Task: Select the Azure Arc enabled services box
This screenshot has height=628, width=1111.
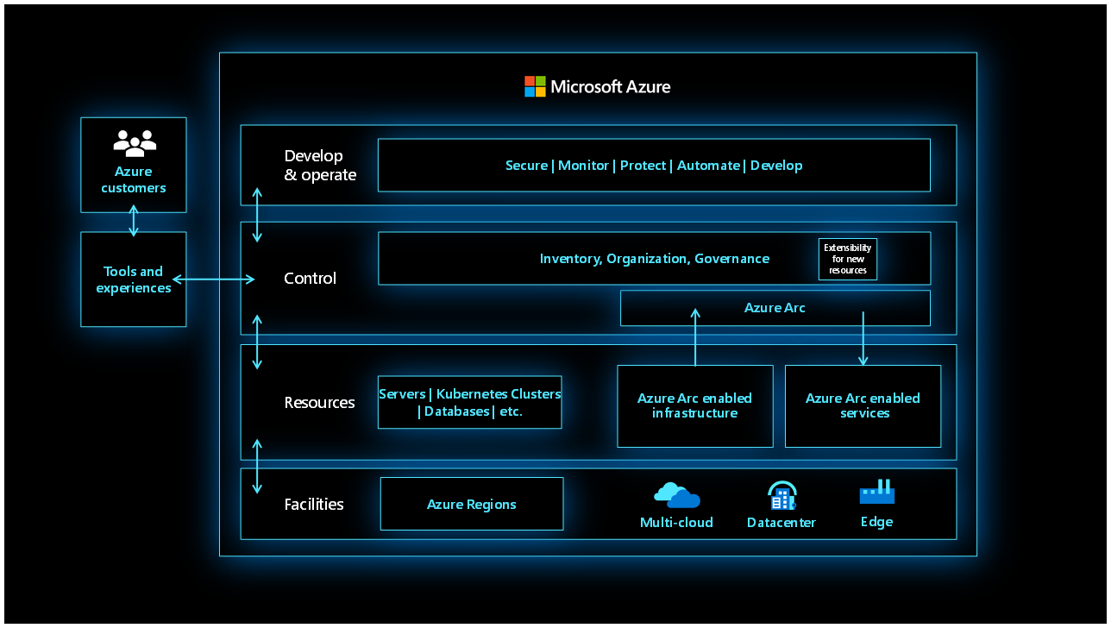Action: tap(862, 405)
